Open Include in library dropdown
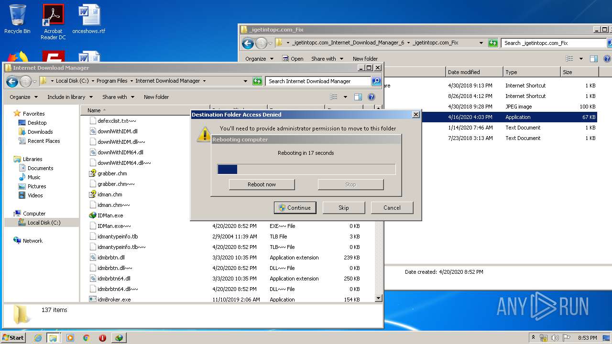This screenshot has height=344, width=612. (x=69, y=97)
